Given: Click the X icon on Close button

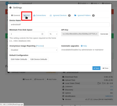Looking at the screenshot, I should click(103, 68).
